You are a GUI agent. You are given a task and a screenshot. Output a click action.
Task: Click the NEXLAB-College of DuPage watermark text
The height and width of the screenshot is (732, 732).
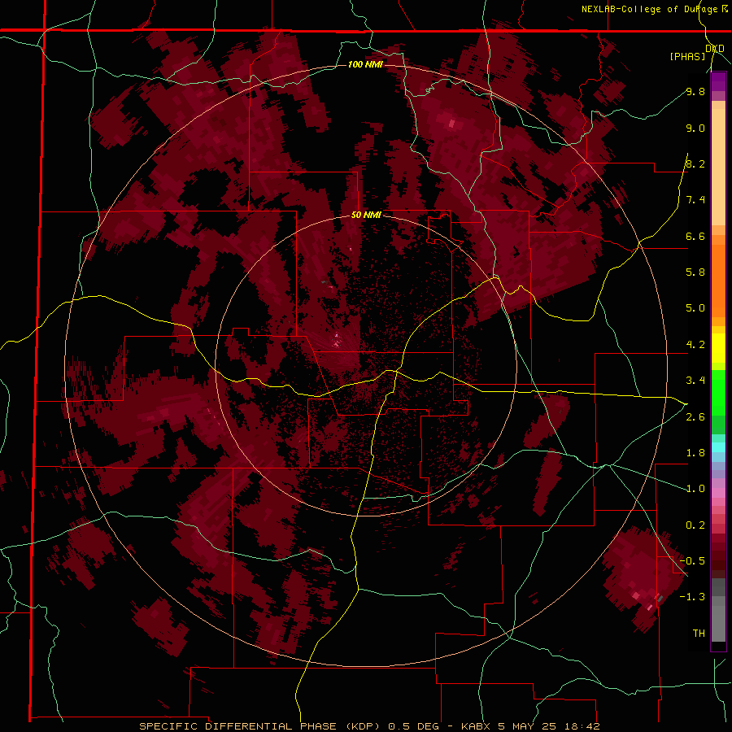coord(652,9)
